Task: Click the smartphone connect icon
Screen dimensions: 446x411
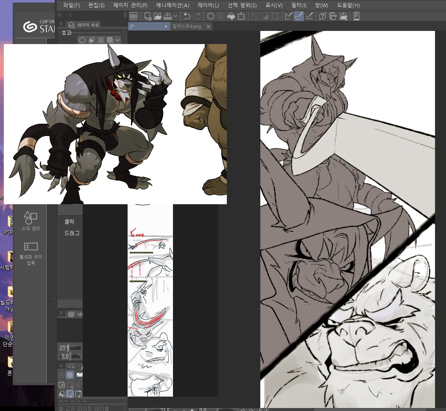Action: (x=357, y=16)
